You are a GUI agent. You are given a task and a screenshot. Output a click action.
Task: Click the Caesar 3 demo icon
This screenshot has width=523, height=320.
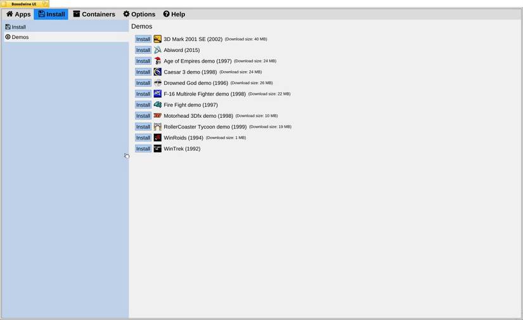pyautogui.click(x=157, y=72)
